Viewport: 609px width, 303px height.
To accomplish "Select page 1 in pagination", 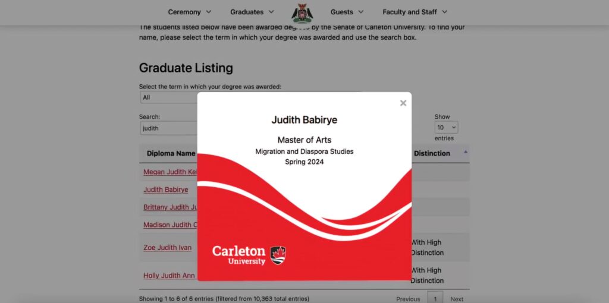I will pyautogui.click(x=435, y=298).
